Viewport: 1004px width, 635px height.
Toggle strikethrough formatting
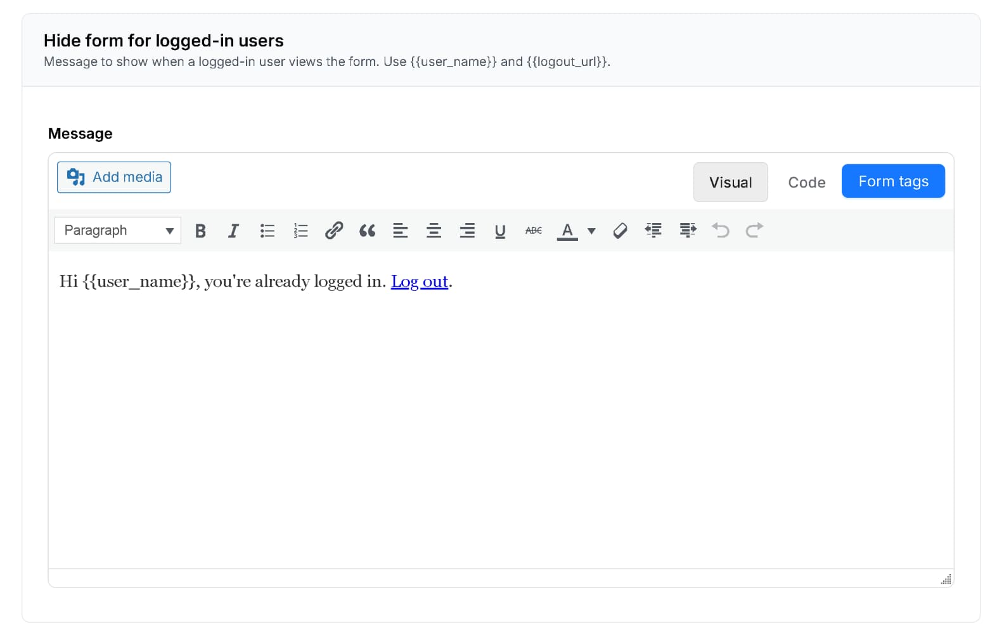pyautogui.click(x=534, y=231)
